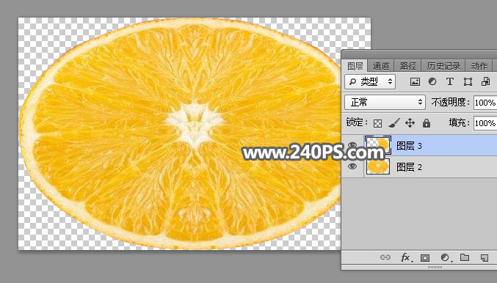Hide 图层 3 using its eye icon
Screen dimensions: 497x283
coord(352,145)
